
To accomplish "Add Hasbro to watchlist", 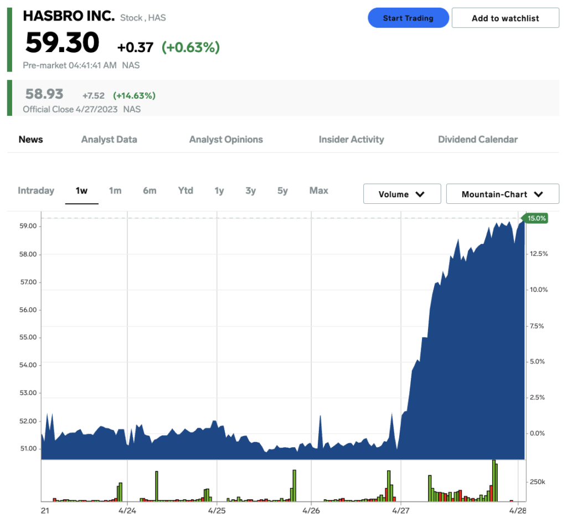I will coord(505,18).
